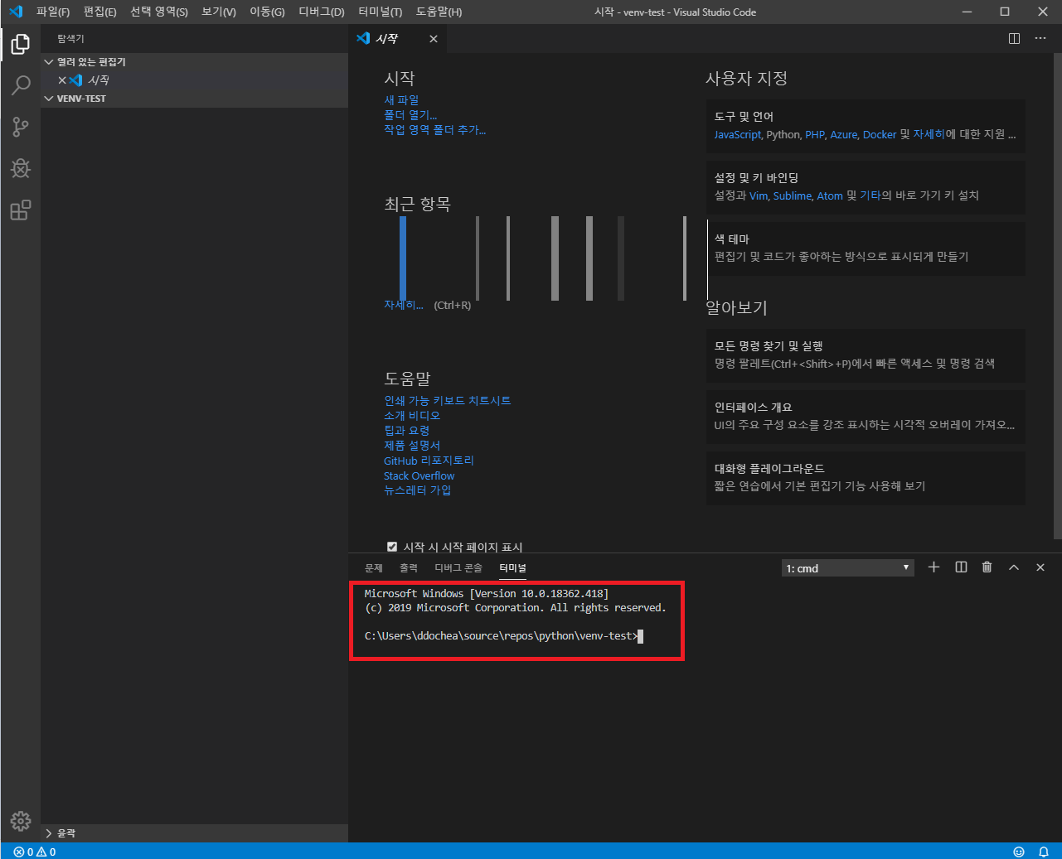This screenshot has height=859, width=1062.
Task: Open the 보기(V) menu
Action: click(x=219, y=12)
